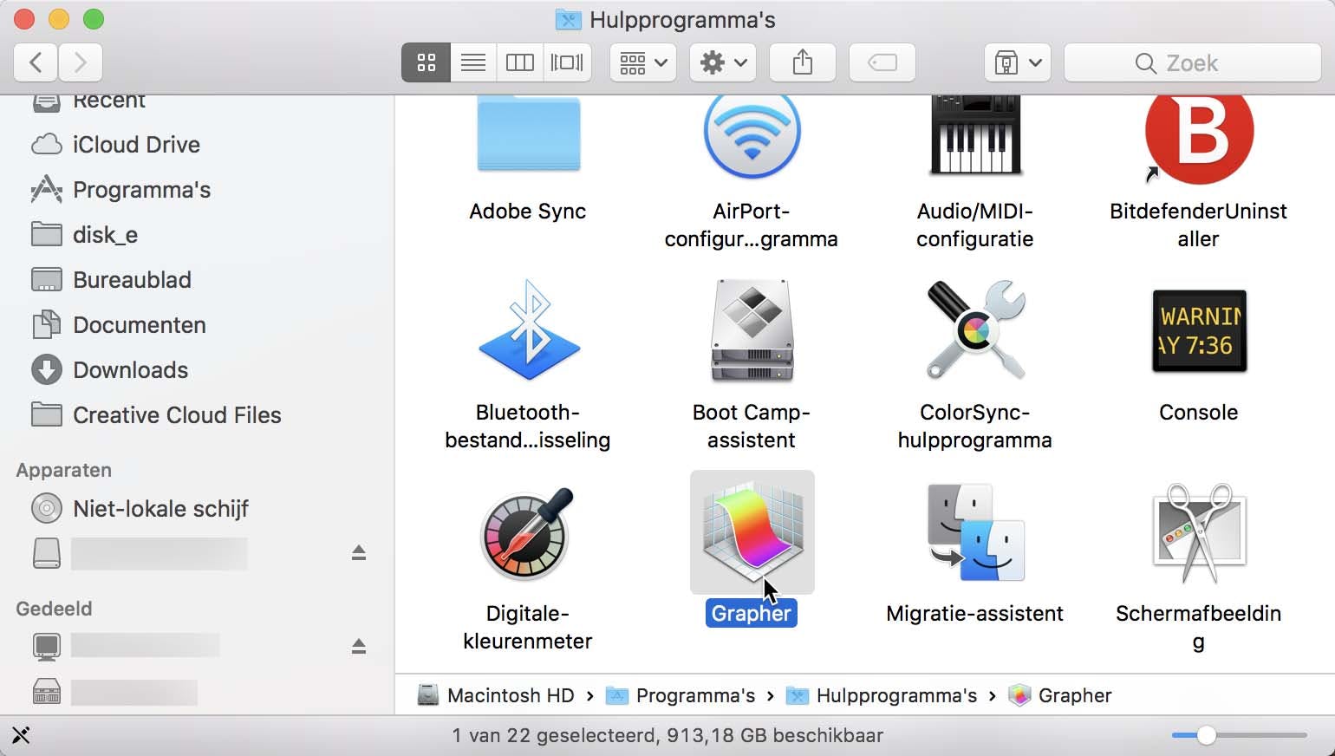Click the Share toolbar button
Viewport: 1335px width, 756px height.
pos(803,62)
